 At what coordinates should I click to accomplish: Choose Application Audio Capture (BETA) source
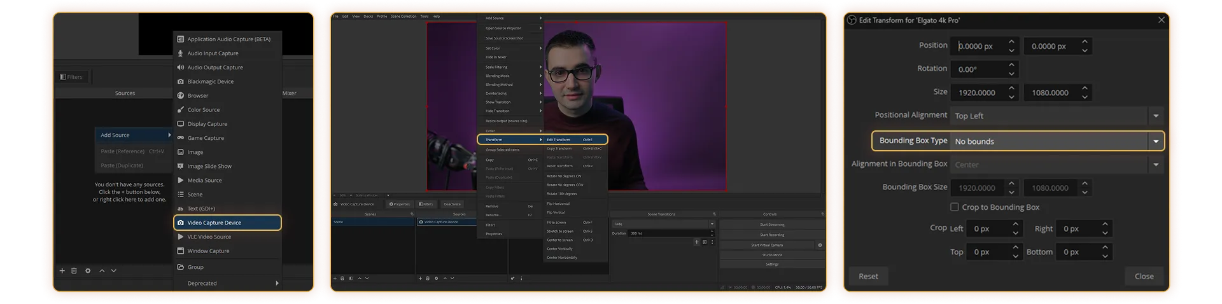point(227,39)
